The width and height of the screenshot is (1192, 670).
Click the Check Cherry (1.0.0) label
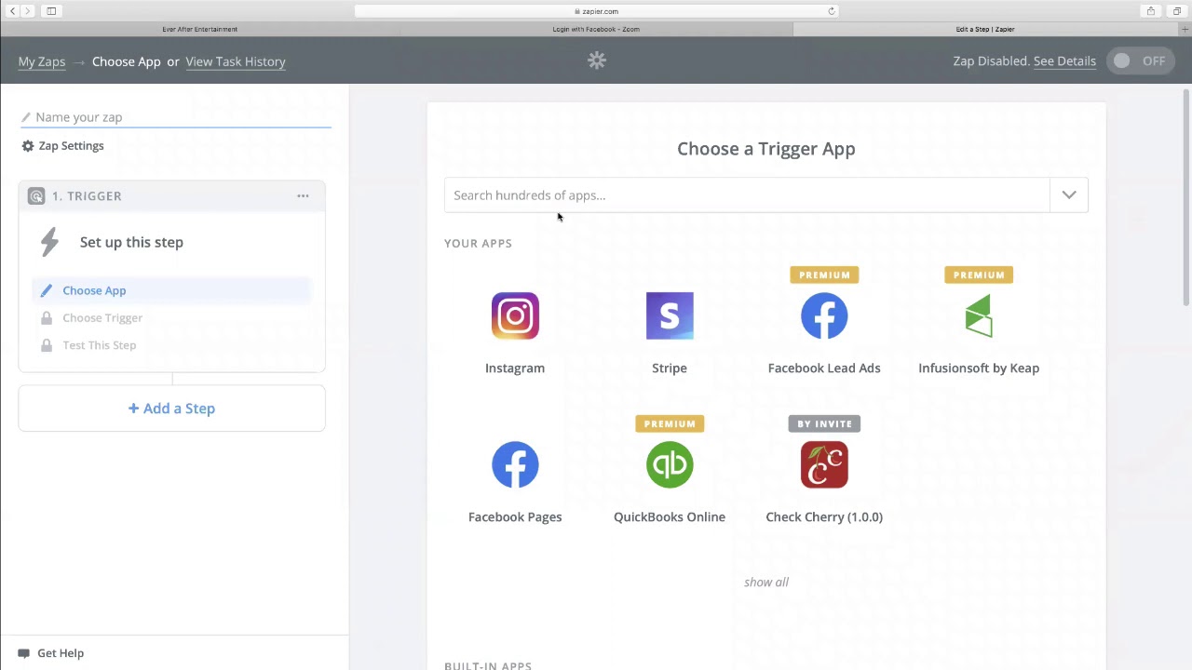pyautogui.click(x=824, y=517)
